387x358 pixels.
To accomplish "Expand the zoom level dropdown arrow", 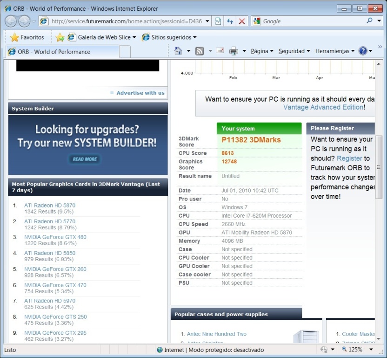I will pyautogui.click(x=371, y=350).
